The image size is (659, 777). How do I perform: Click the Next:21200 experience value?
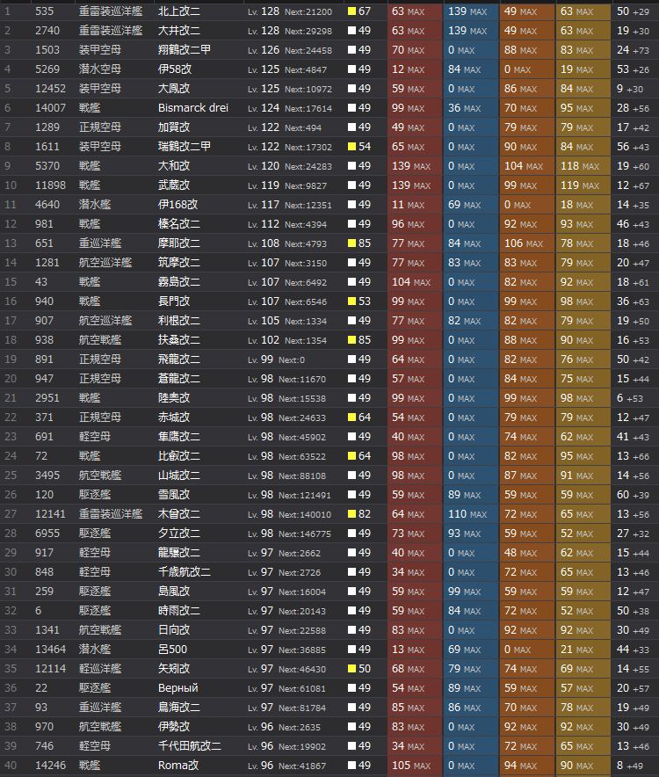coord(308,11)
